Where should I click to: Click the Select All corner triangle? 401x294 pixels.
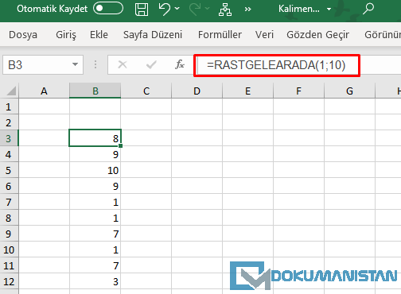(x=11, y=91)
